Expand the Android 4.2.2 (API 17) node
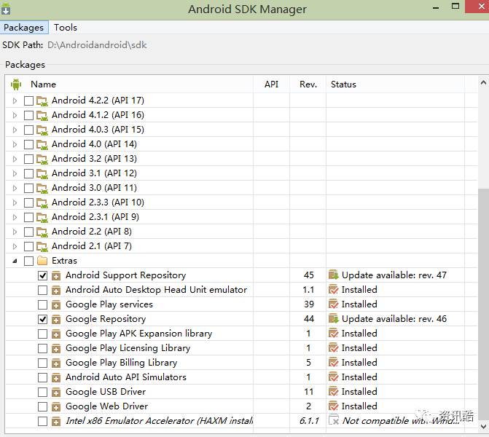The width and height of the screenshot is (489, 437). [x=15, y=101]
